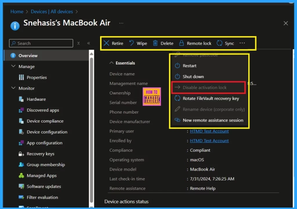Click the Group membership people icon
Viewport: 297px width, 209px height.
21,165
